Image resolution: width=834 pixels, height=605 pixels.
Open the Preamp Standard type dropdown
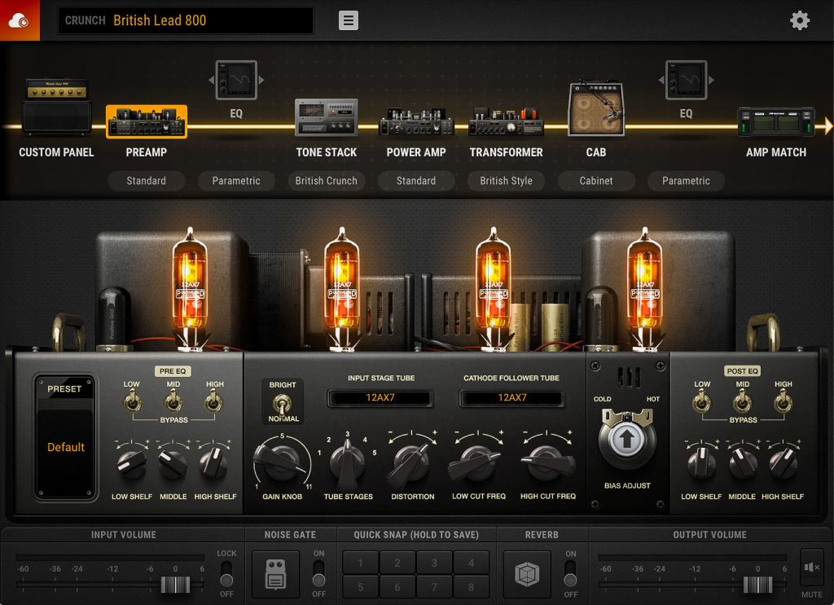[147, 181]
